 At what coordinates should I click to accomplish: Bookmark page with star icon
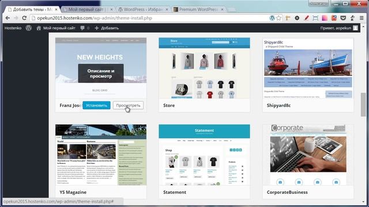coord(279,18)
